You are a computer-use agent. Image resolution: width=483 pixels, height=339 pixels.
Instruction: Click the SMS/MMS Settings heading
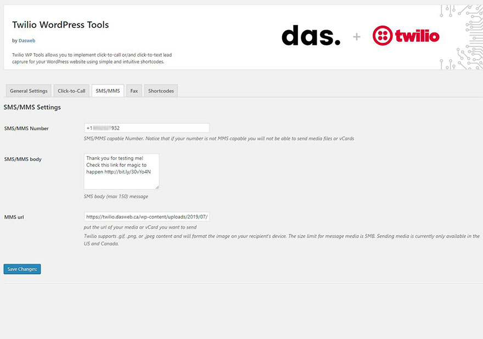pyautogui.click(x=32, y=107)
